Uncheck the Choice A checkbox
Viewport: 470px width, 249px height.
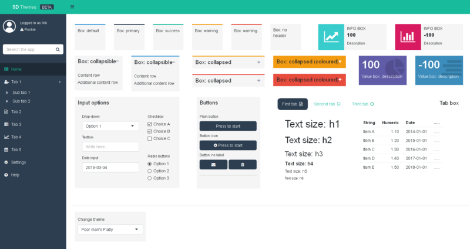click(x=150, y=124)
